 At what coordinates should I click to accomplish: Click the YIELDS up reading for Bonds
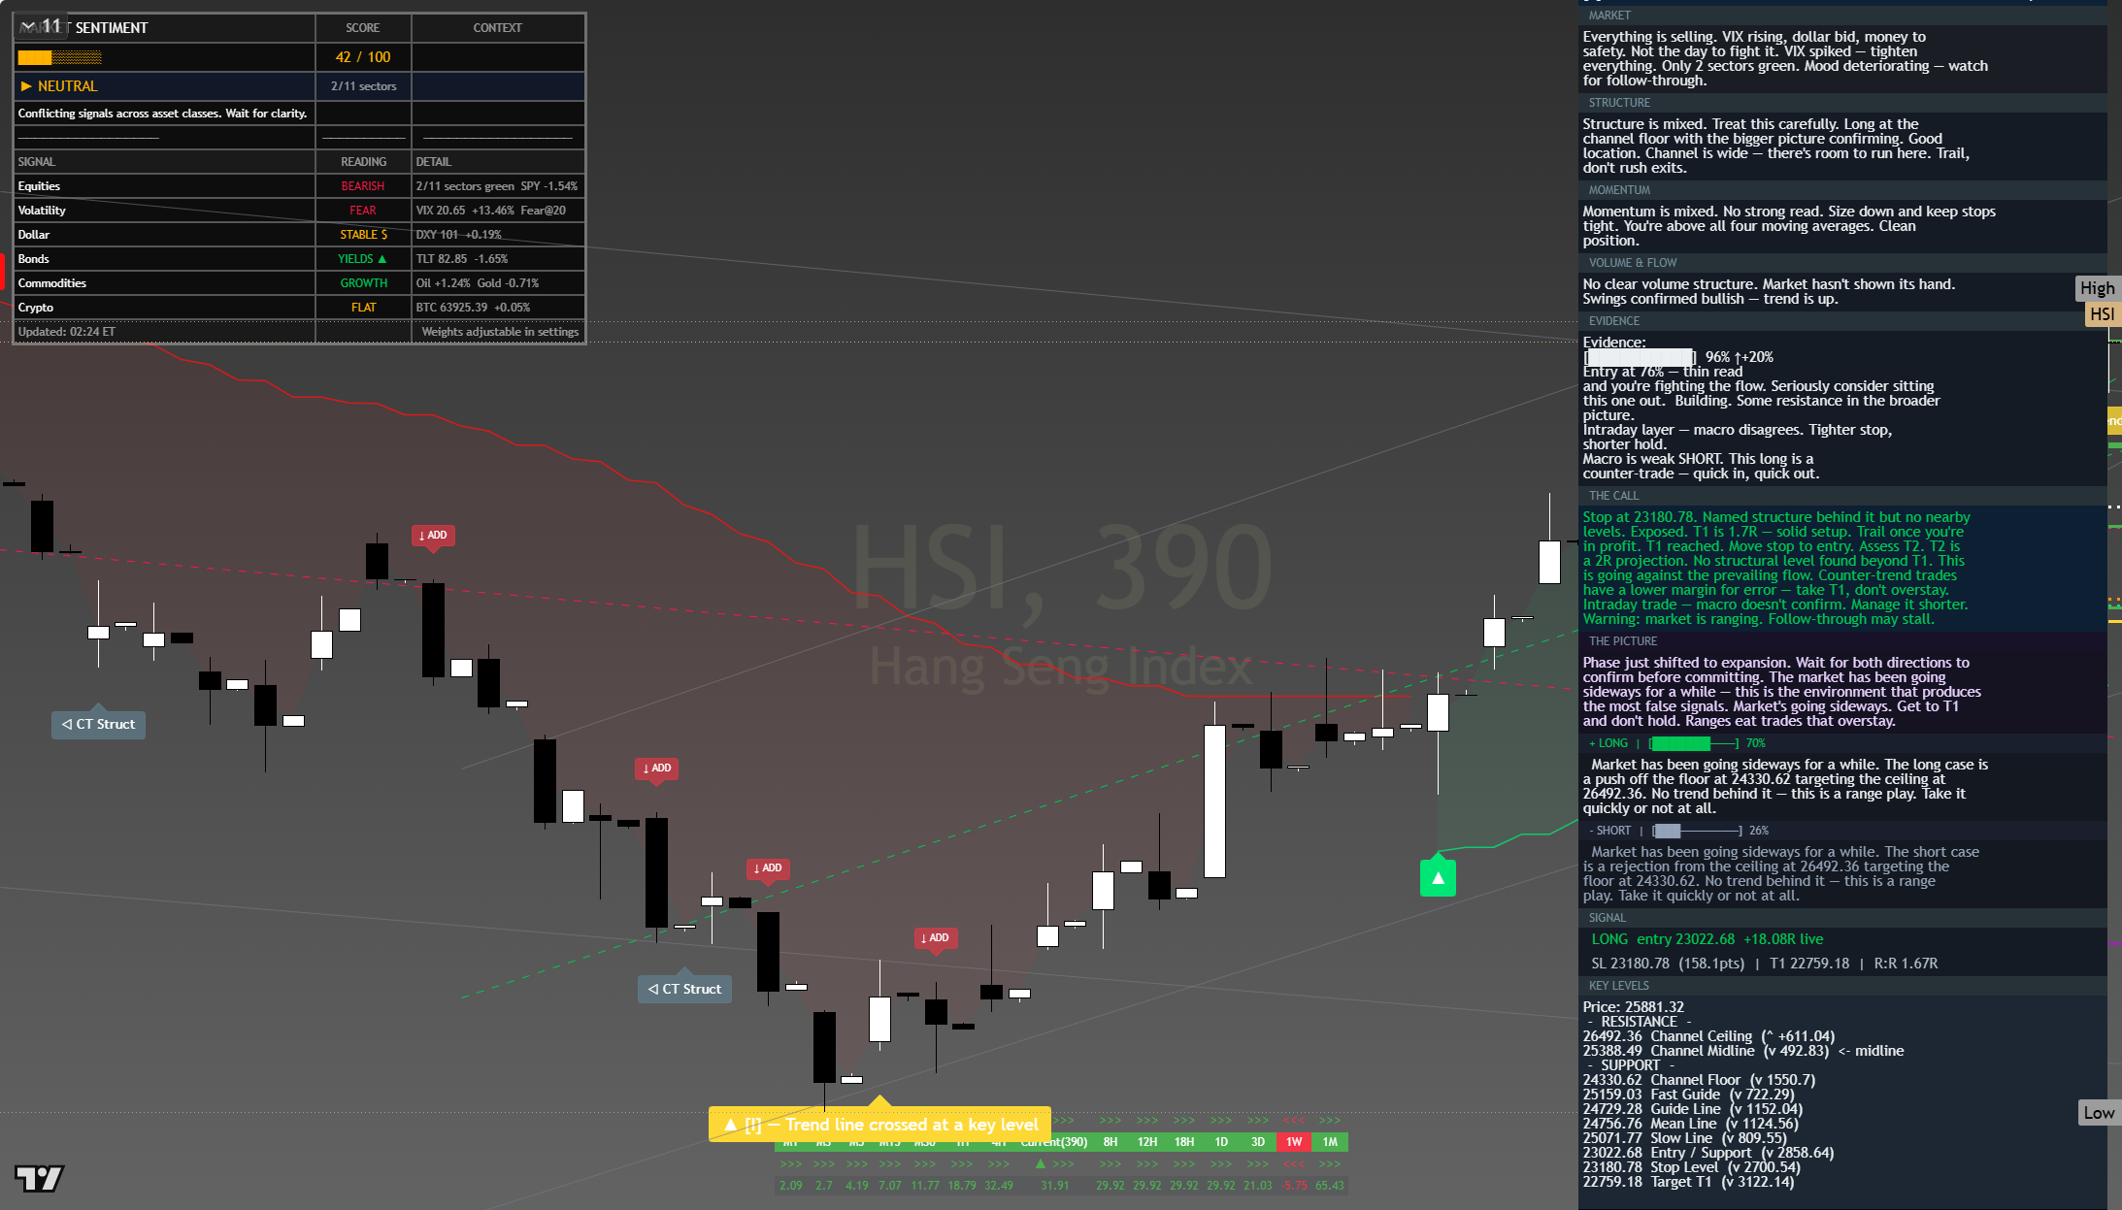pyautogui.click(x=363, y=259)
